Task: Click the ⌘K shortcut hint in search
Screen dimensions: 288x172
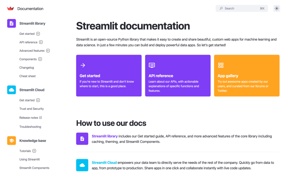Action: point(262,9)
